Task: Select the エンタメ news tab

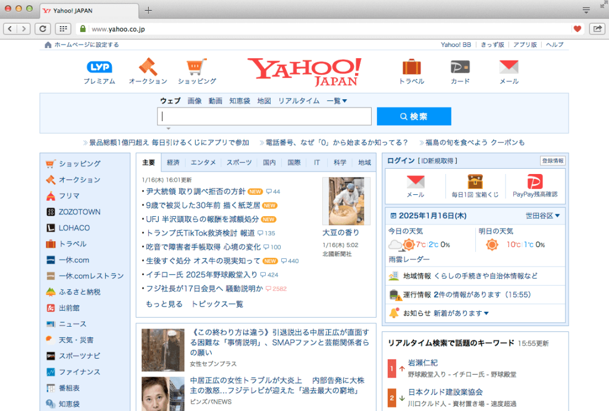Action: [x=203, y=163]
